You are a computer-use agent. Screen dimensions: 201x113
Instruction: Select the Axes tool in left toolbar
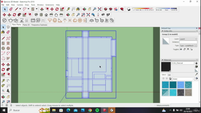click(x=3, y=91)
